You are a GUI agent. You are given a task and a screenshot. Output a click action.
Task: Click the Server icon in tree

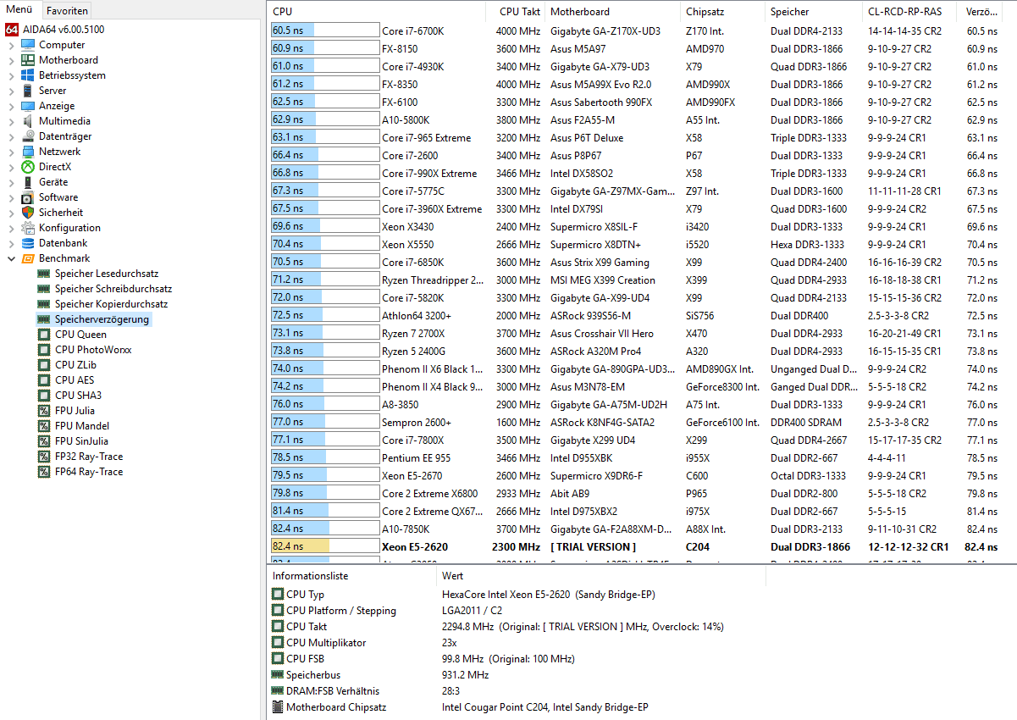click(x=28, y=91)
